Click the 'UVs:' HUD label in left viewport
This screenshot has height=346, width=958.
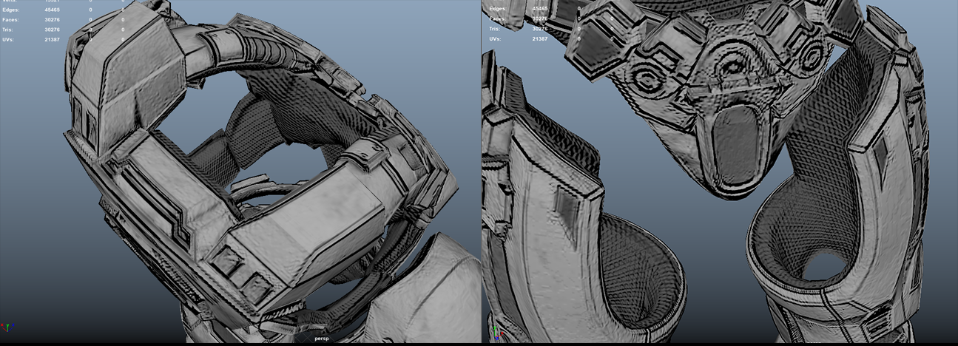(10, 38)
